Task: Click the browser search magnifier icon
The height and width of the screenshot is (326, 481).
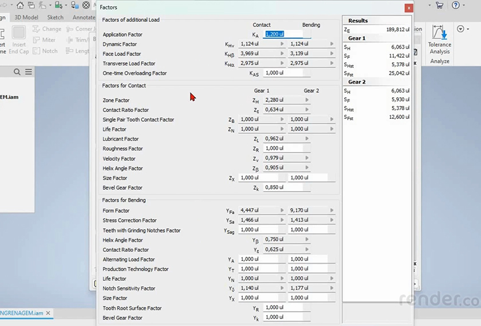Action: [x=17, y=71]
